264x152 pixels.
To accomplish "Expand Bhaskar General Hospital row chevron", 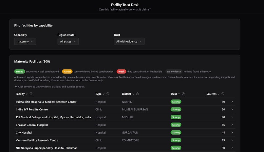I will click(x=232, y=125).
